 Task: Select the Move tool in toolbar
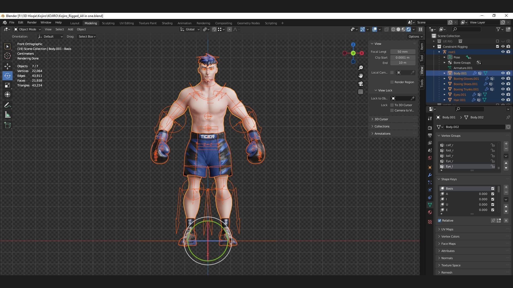tap(7, 66)
